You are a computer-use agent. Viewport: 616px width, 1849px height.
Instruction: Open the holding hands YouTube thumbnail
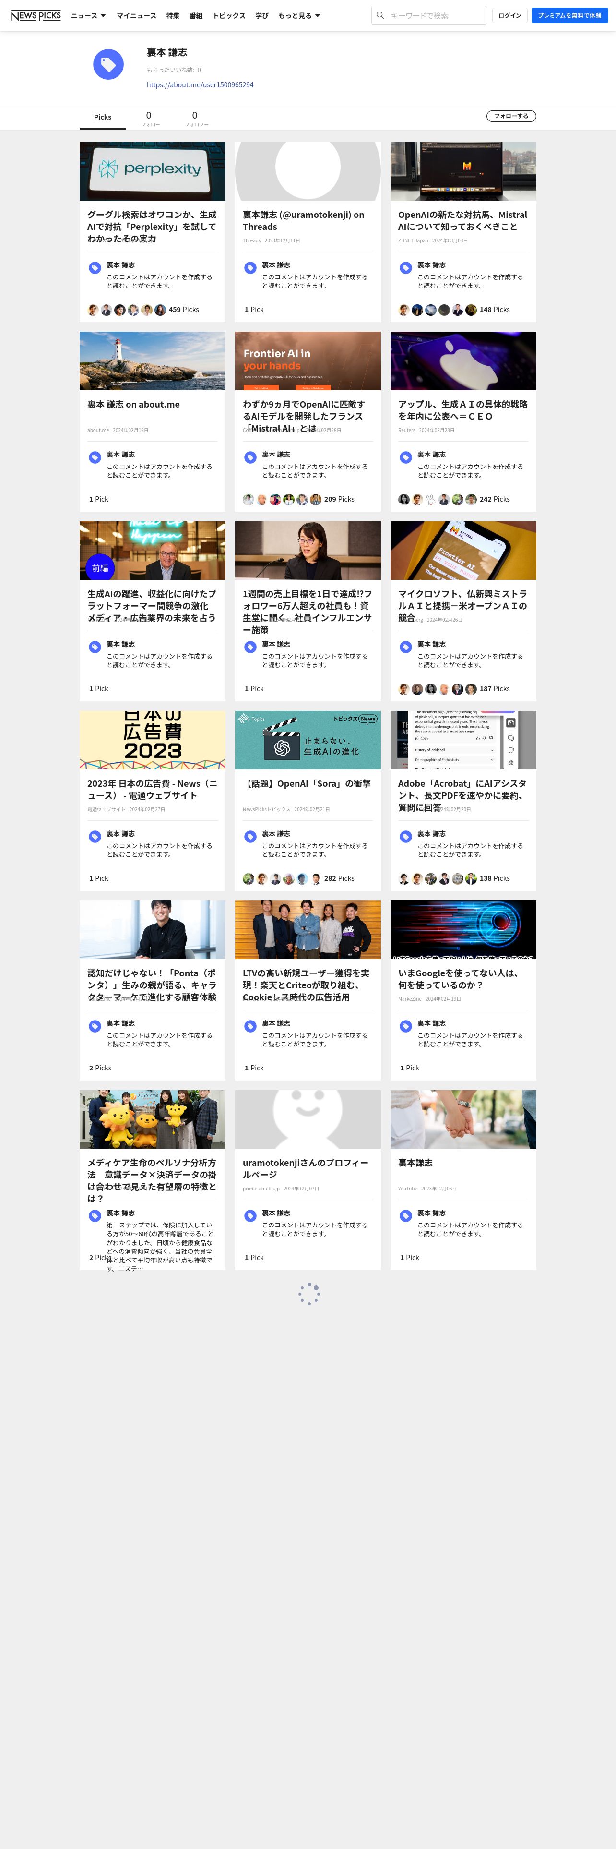(463, 1118)
